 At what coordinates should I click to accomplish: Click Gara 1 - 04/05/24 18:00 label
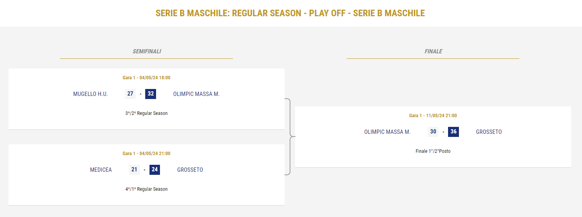(146, 78)
